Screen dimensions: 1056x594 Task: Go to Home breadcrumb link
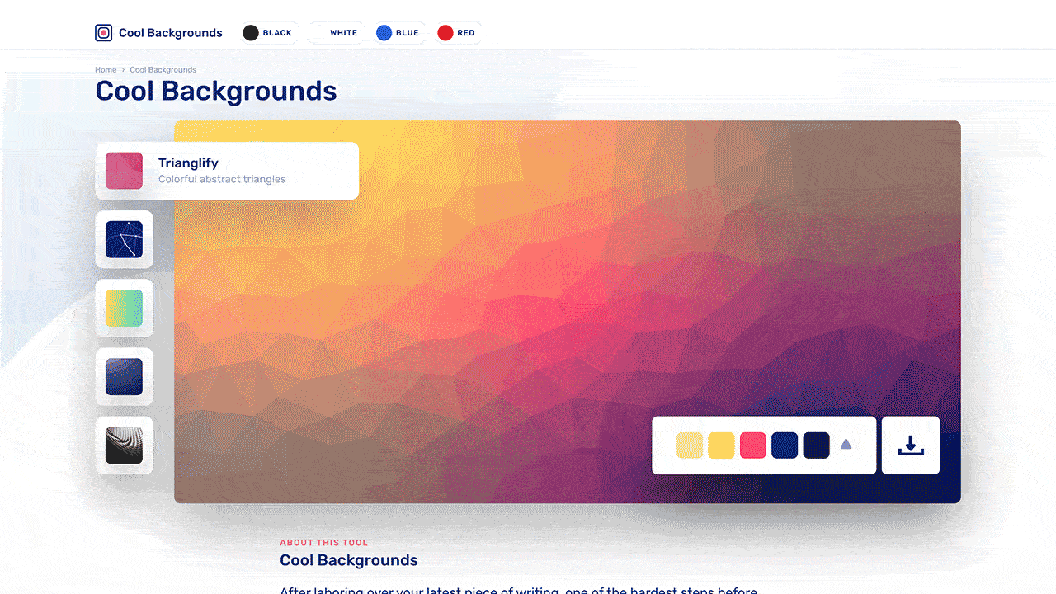[x=106, y=70]
